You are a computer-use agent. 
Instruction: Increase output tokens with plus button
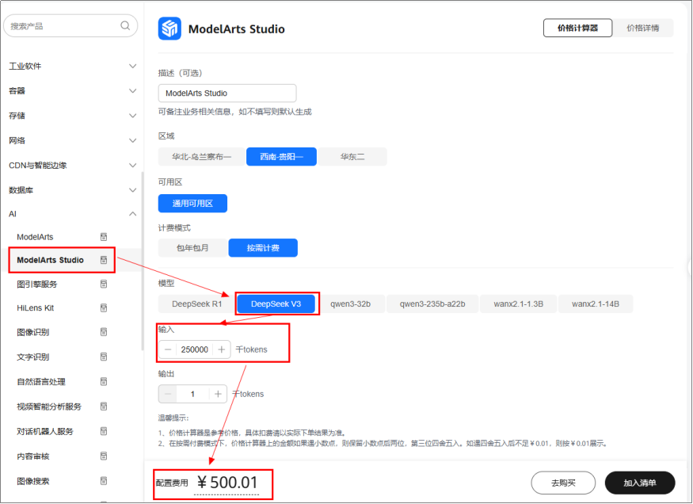(x=218, y=394)
